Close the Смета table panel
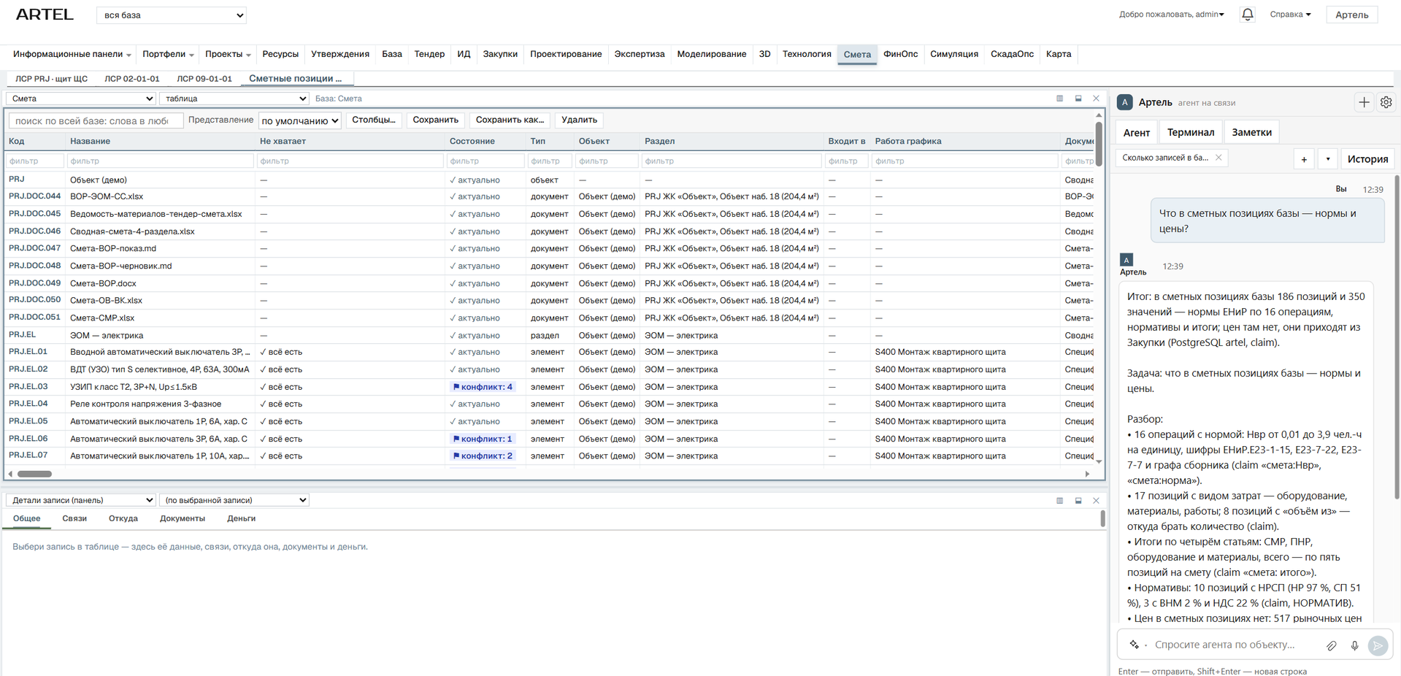Image resolution: width=1401 pixels, height=676 pixels. point(1096,99)
